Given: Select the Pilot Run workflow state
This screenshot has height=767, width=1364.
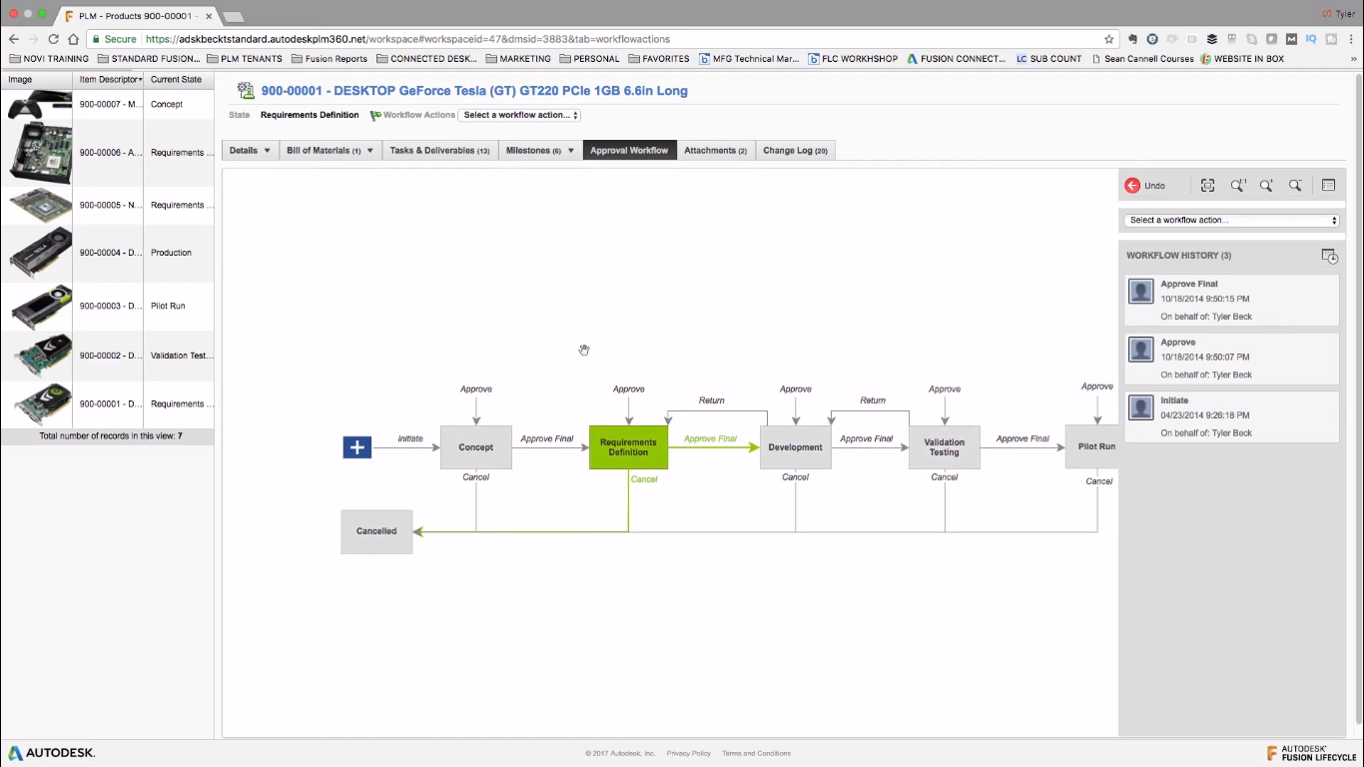Looking at the screenshot, I should point(1091,446).
